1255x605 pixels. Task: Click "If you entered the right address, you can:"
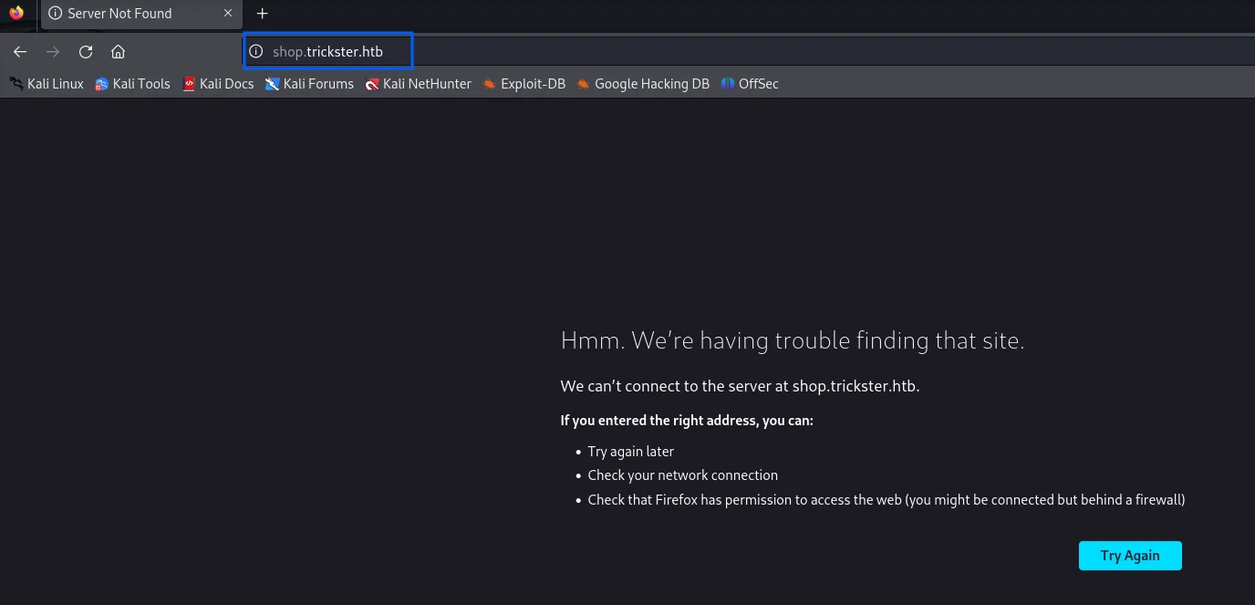tap(687, 421)
